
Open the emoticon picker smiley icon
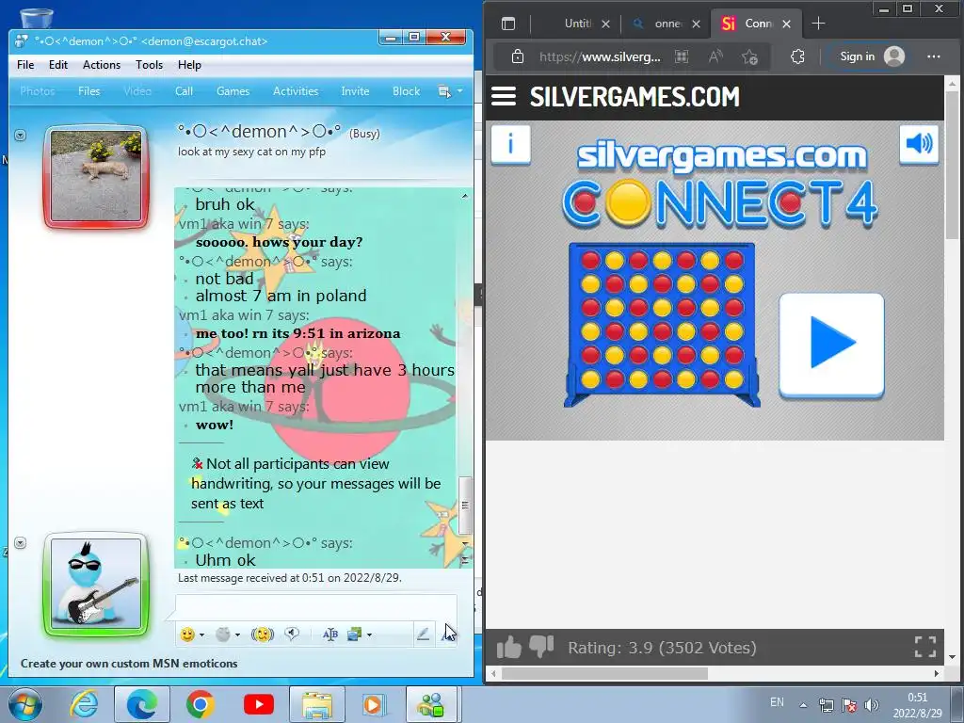(187, 635)
